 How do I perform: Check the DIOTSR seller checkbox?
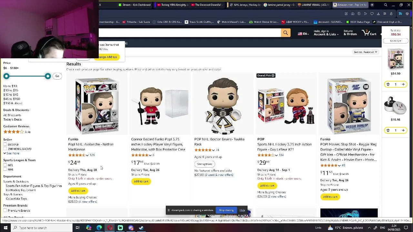coord(5,145)
